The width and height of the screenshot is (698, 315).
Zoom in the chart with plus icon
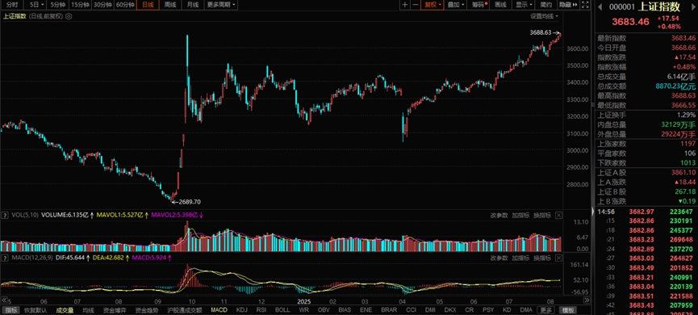404,5
